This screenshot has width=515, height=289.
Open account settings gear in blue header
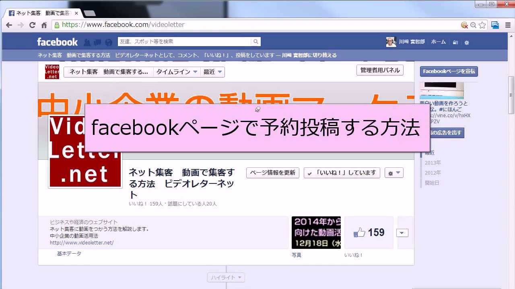467,42
